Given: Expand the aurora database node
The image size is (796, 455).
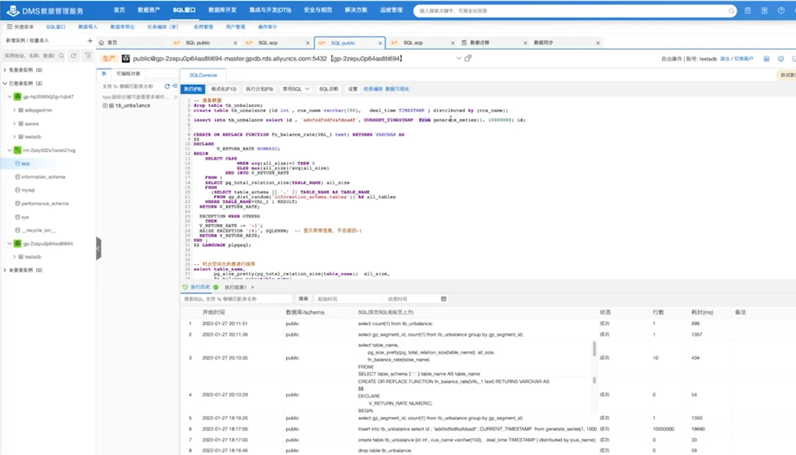Looking at the screenshot, I should pyautogui.click(x=14, y=123).
